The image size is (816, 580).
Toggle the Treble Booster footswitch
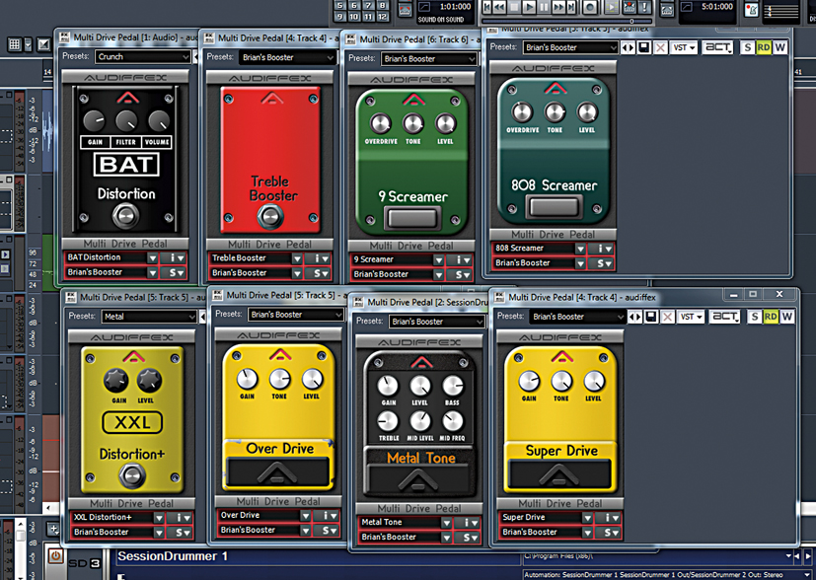pyautogui.click(x=270, y=216)
